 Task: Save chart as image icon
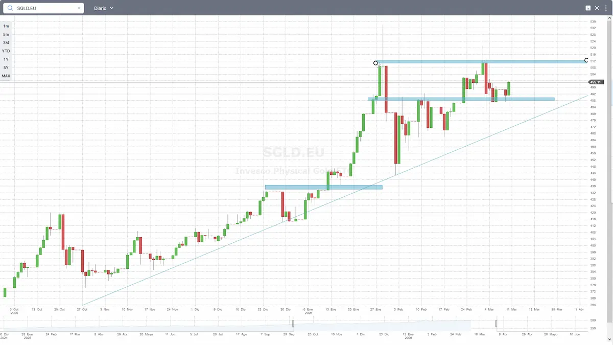pos(588,8)
